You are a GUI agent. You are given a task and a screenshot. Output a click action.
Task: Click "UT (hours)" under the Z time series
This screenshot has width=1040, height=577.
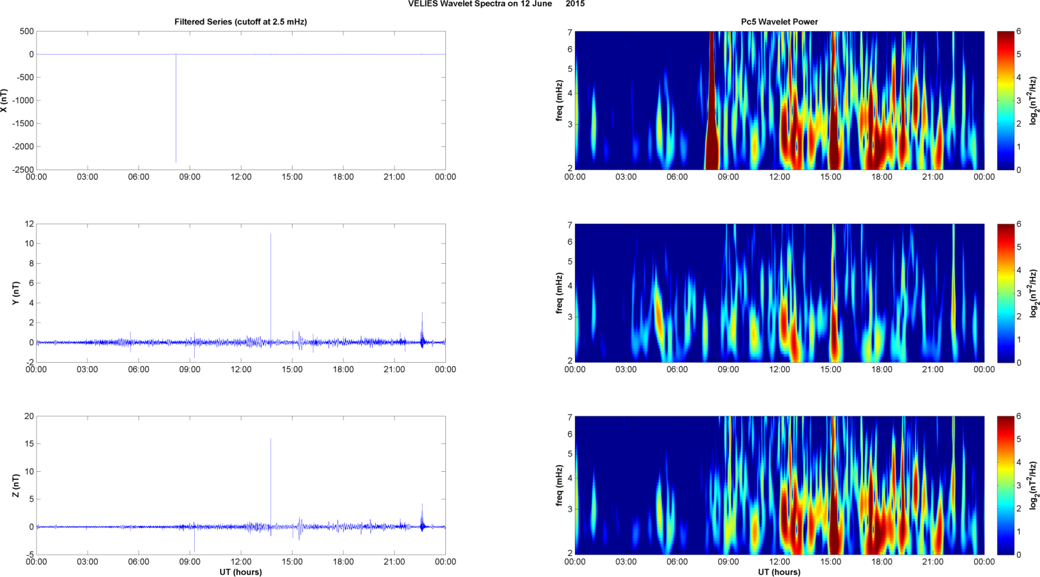pos(240,572)
